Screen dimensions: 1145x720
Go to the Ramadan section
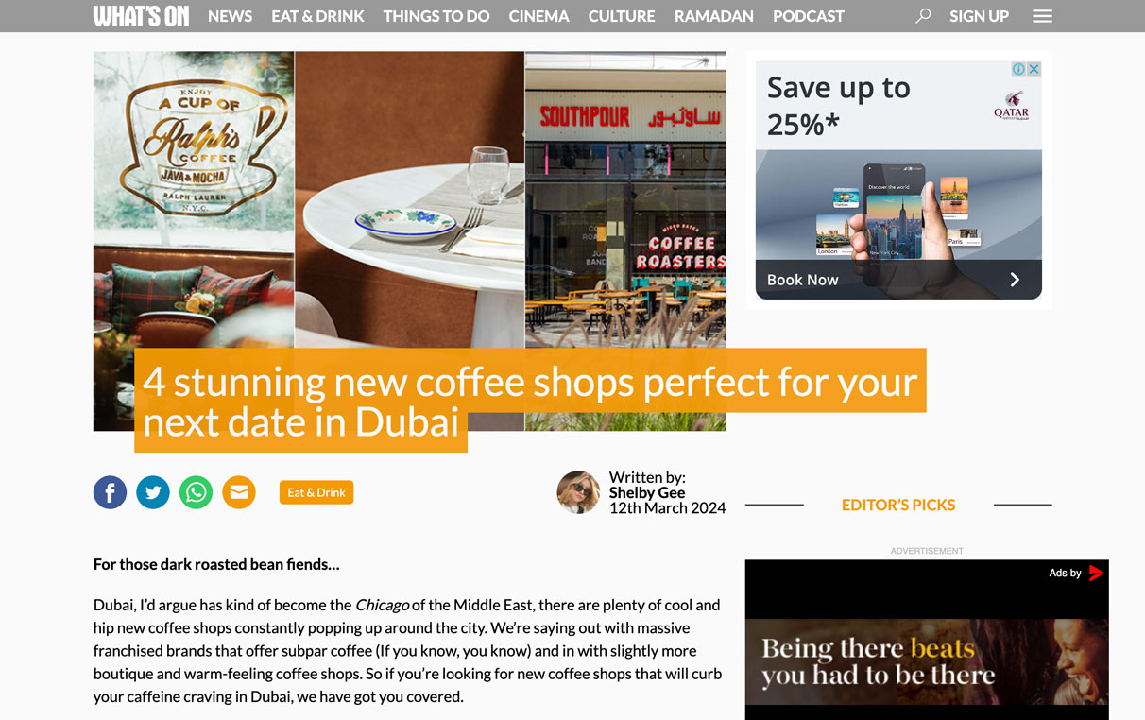(x=714, y=16)
